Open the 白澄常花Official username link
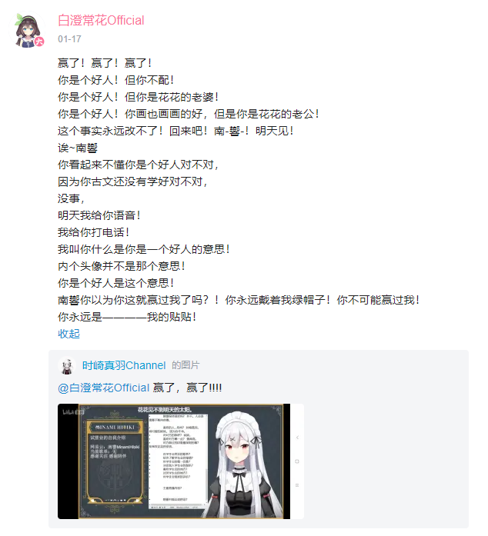Screen dimensions: 488x536 click(x=101, y=21)
